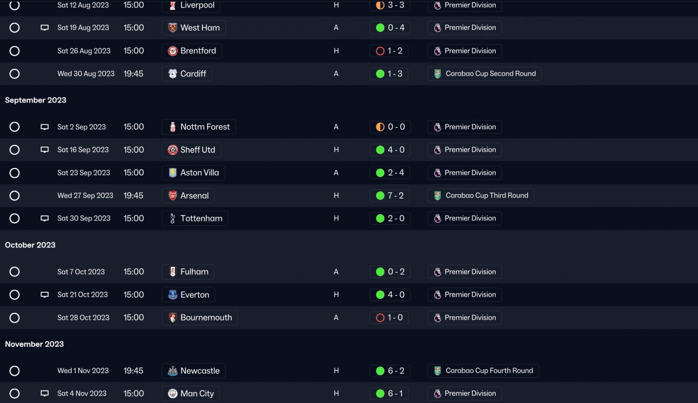Click the red loss indicator for Bournemouth result
698x403 pixels.
(x=380, y=317)
